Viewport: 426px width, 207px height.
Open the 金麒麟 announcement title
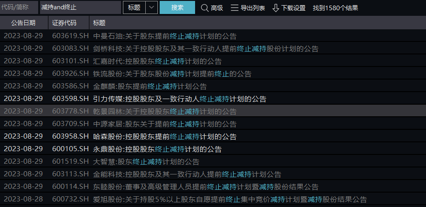point(150,87)
